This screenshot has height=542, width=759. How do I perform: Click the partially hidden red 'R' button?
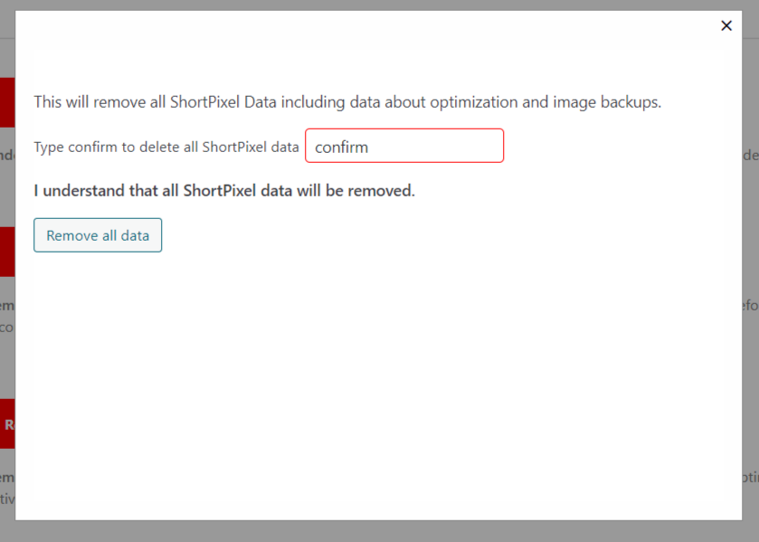[x=7, y=424]
